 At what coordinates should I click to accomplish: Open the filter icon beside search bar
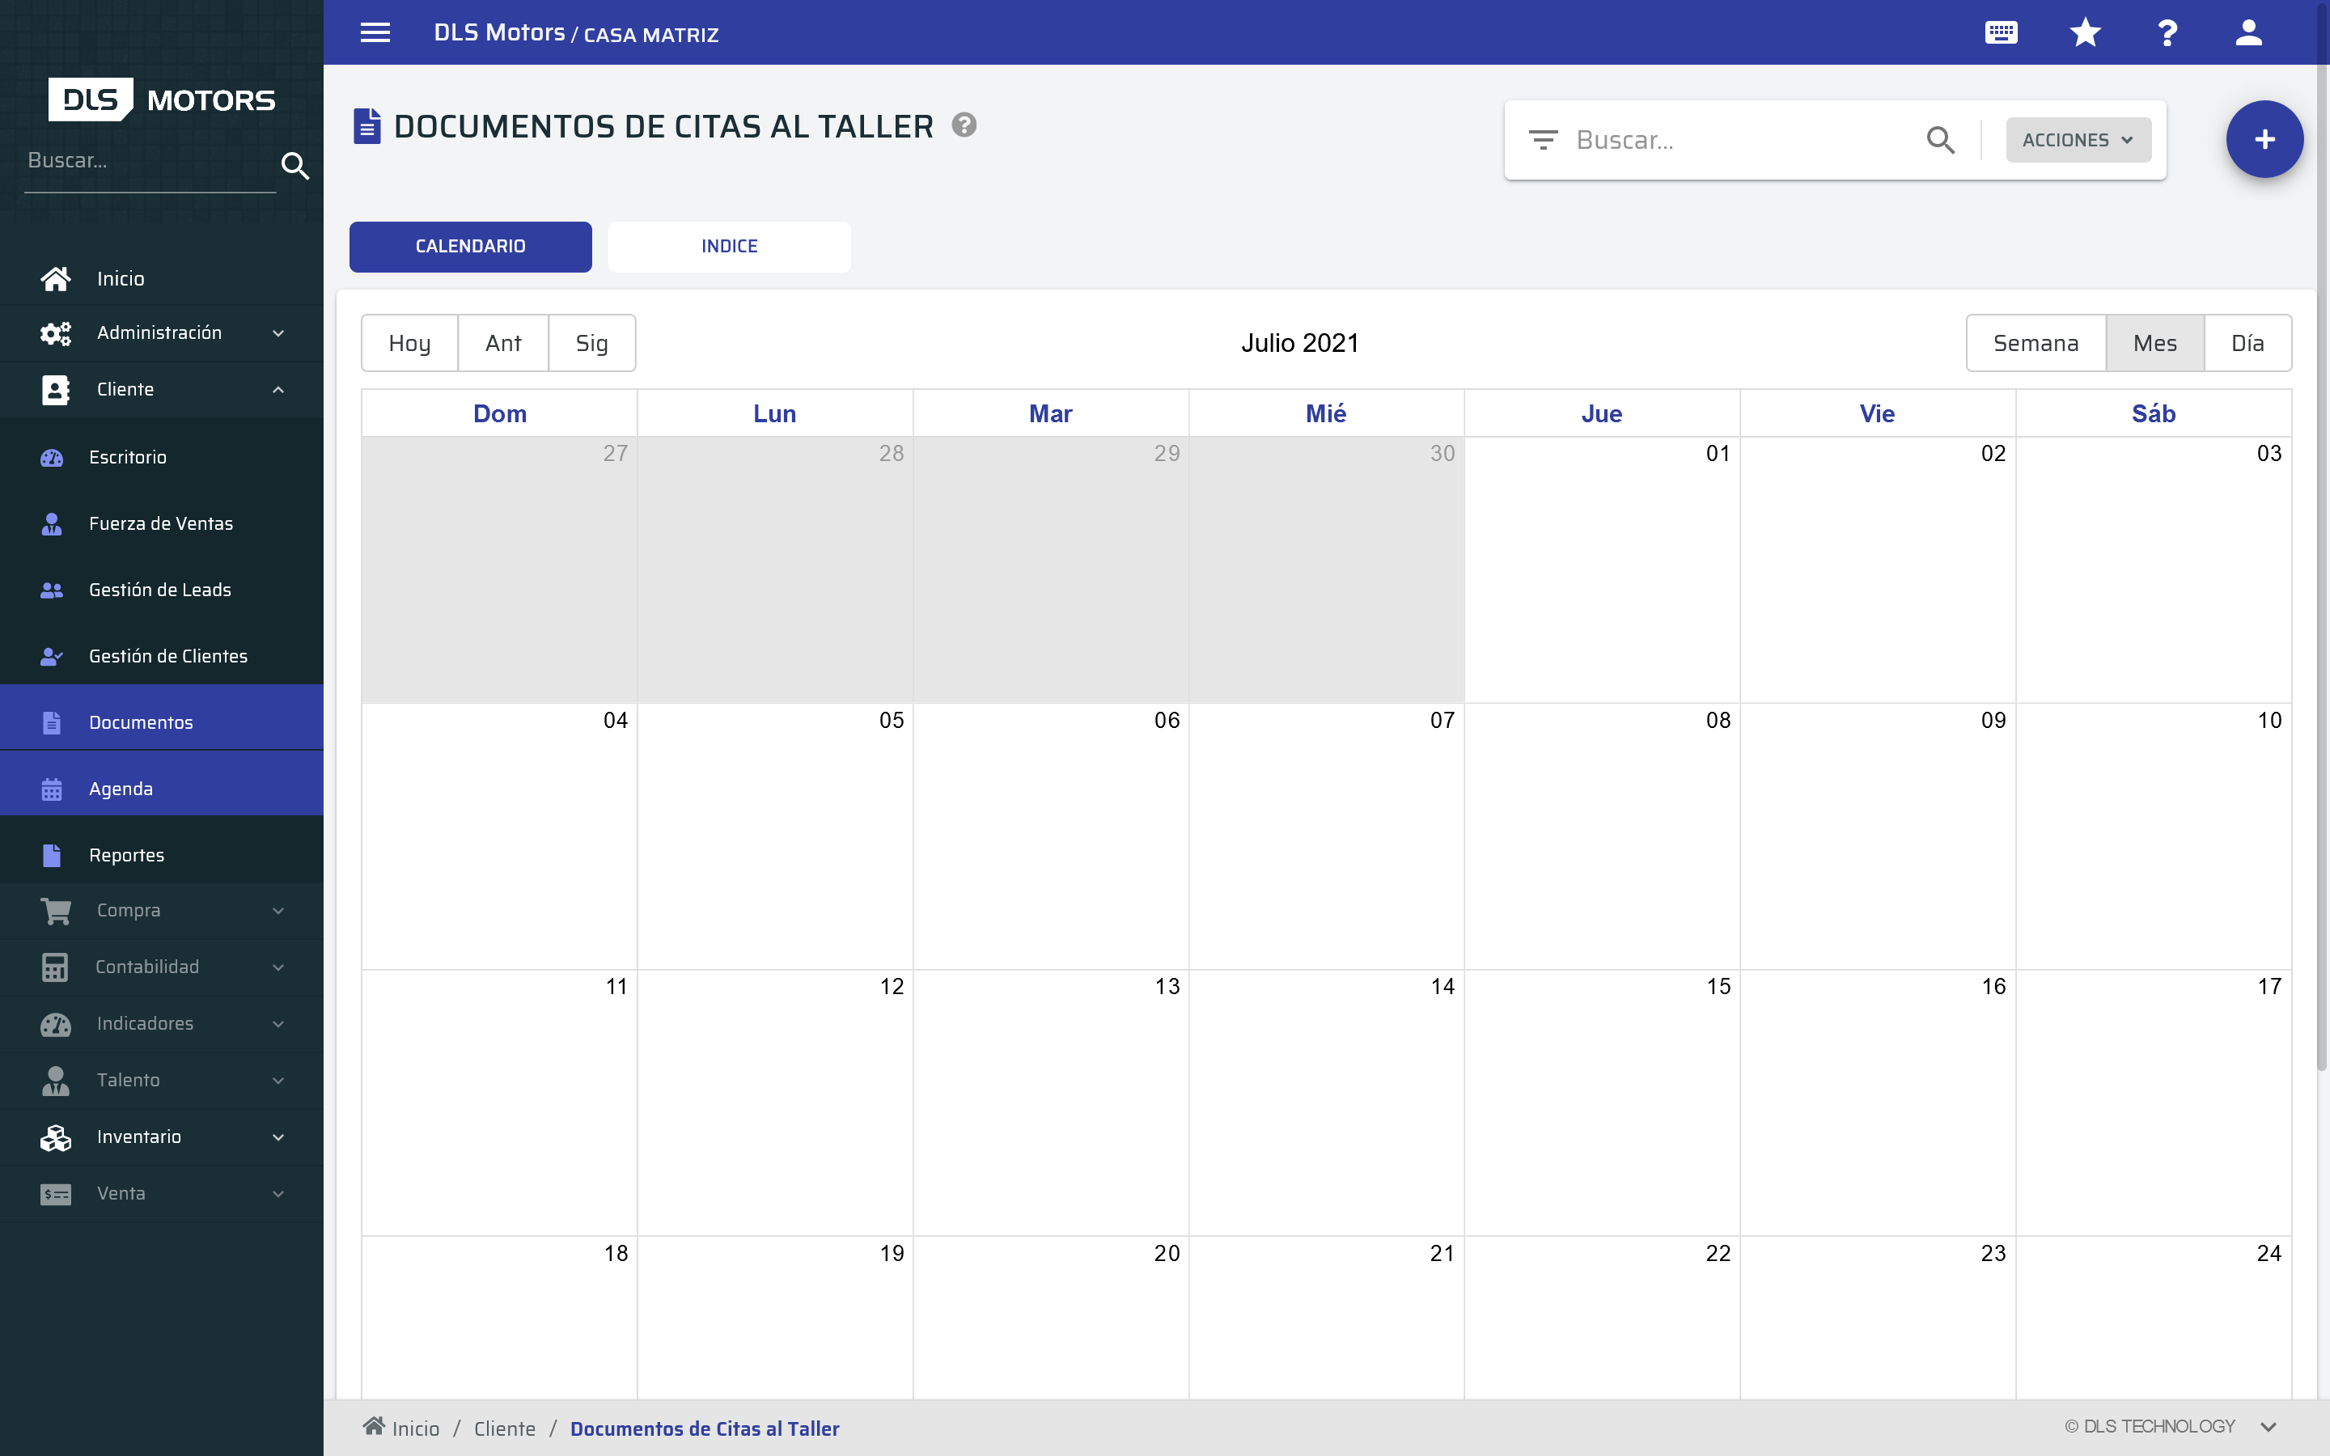coord(1544,140)
